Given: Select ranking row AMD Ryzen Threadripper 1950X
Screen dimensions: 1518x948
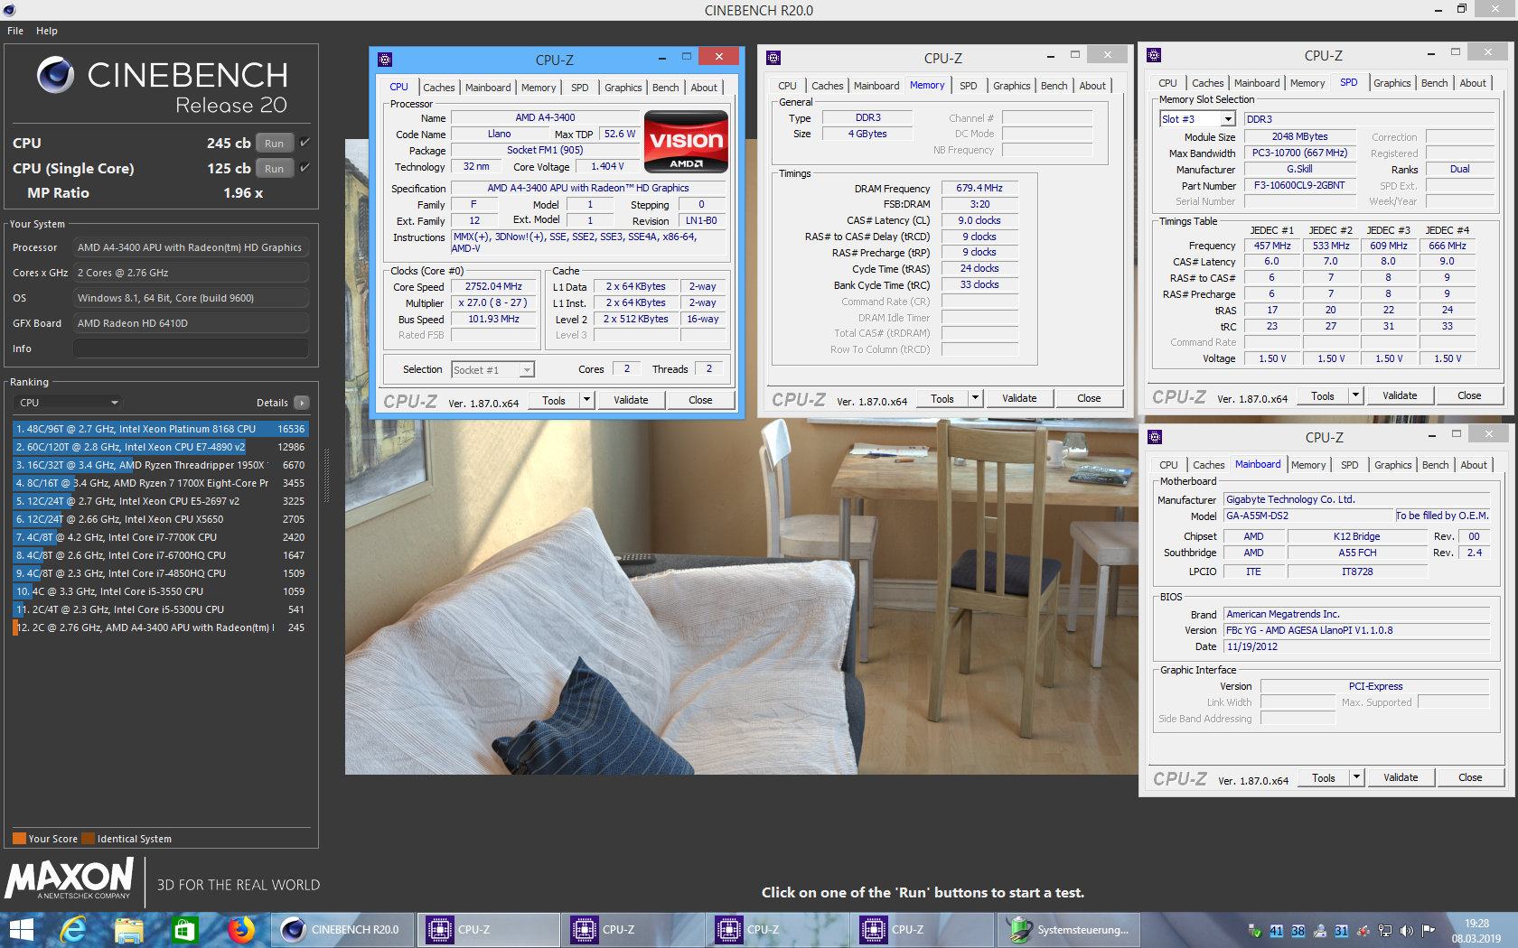Looking at the screenshot, I should (x=161, y=465).
